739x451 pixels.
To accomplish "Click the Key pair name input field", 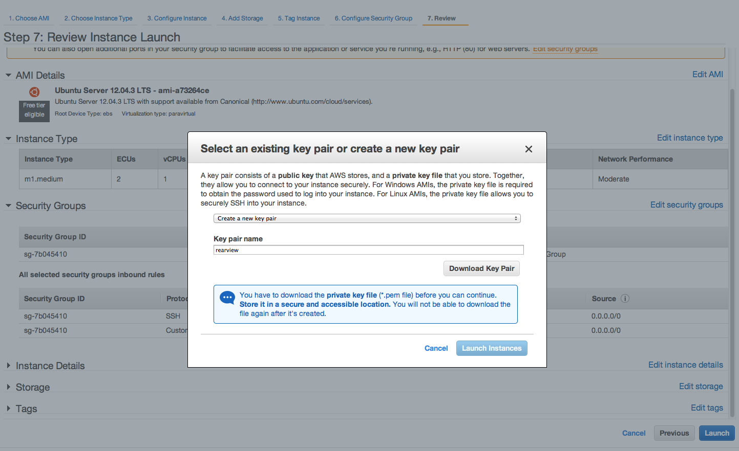I will (x=369, y=250).
